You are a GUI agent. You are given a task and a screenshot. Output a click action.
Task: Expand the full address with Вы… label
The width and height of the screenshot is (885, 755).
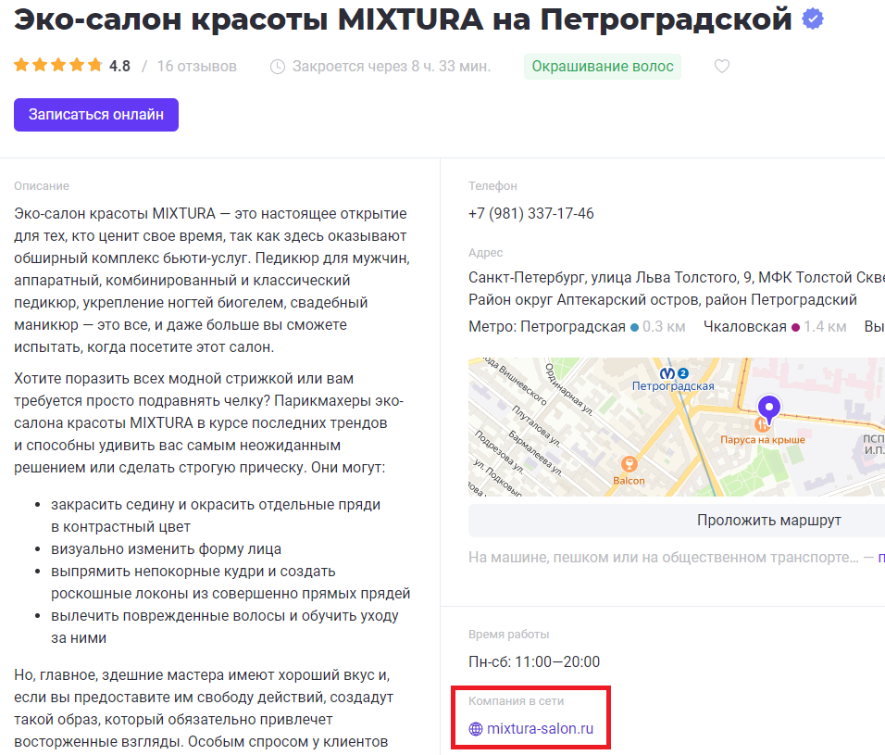point(876,327)
